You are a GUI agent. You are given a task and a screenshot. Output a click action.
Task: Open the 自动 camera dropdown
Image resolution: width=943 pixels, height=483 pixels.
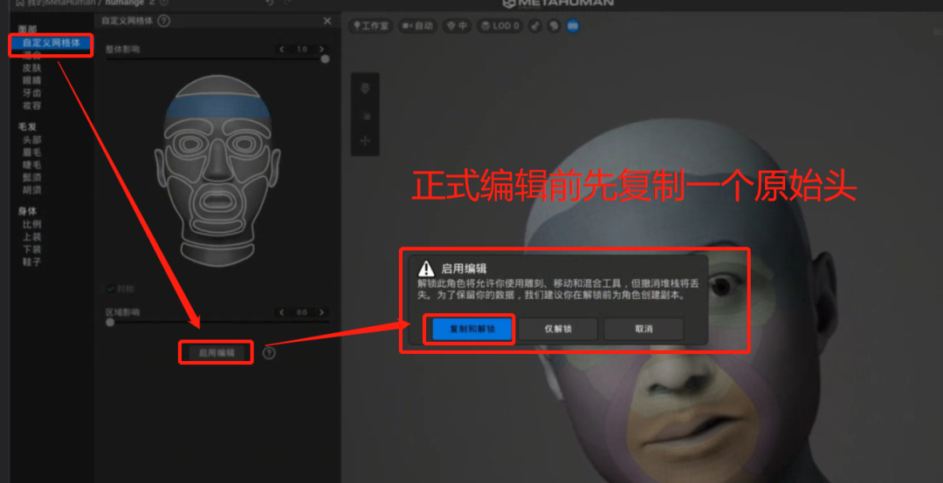pyautogui.click(x=417, y=26)
